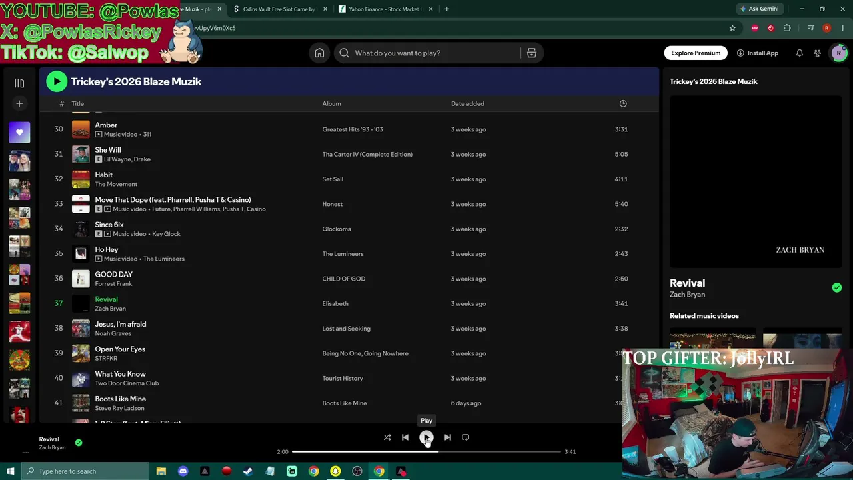Screen dimensions: 853x480
Task: Click the Explore Premium button
Action: 696,53
